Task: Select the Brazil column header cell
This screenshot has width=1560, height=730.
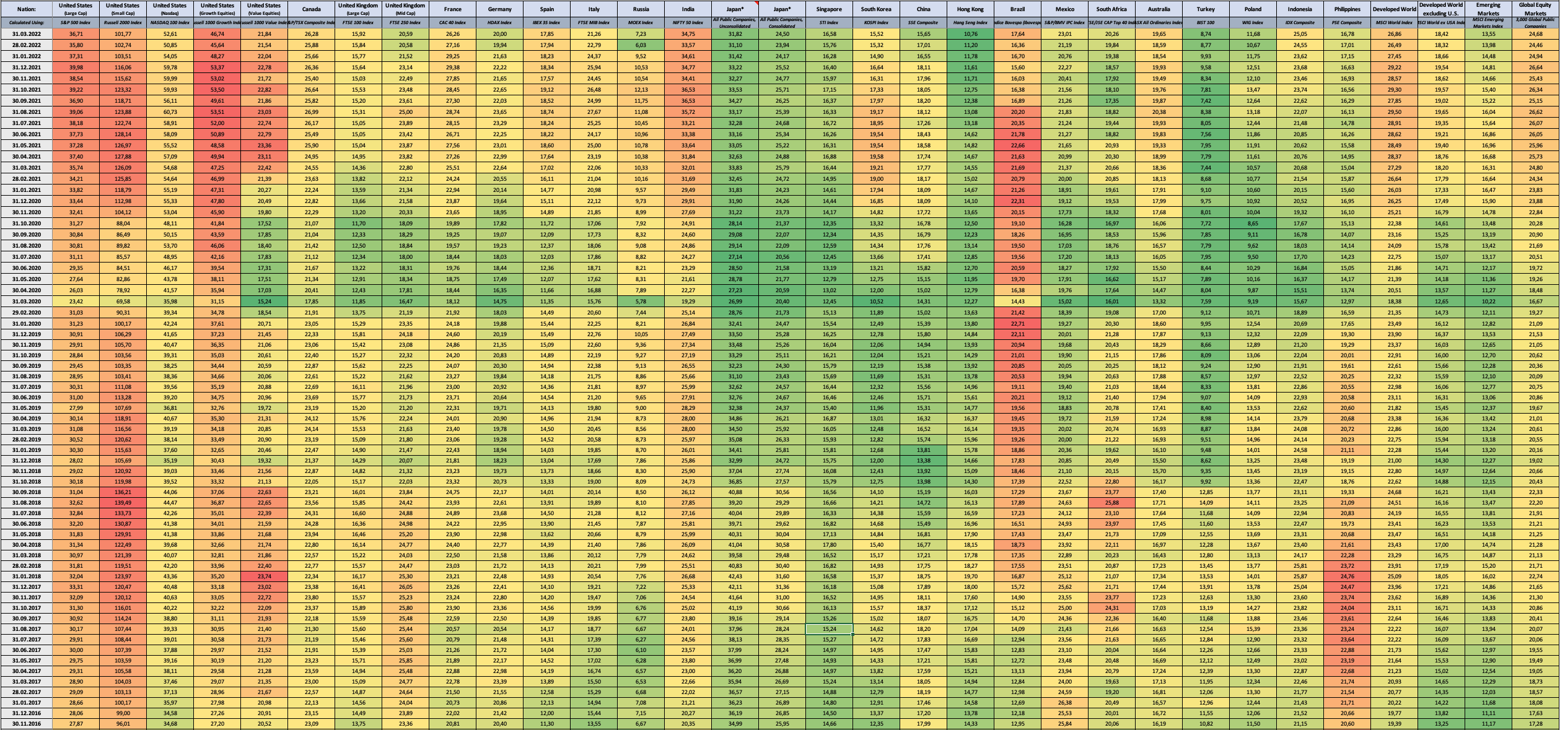Action: [1017, 9]
